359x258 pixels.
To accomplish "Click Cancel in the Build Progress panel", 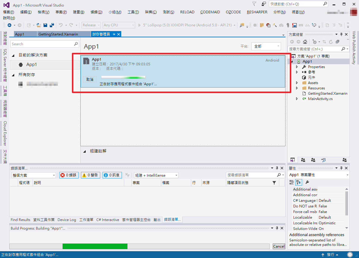I will coord(279,246).
